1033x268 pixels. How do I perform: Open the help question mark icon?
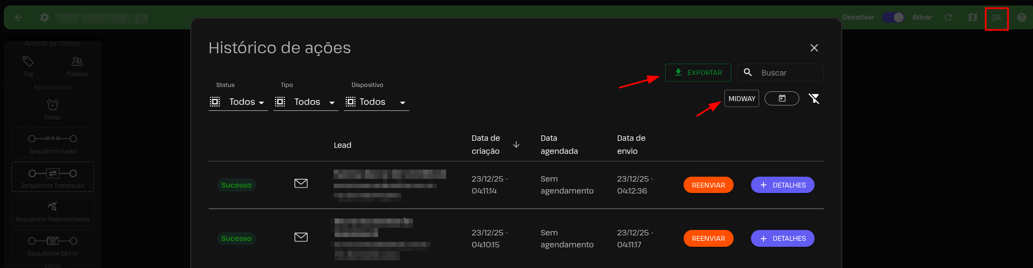point(1021,17)
